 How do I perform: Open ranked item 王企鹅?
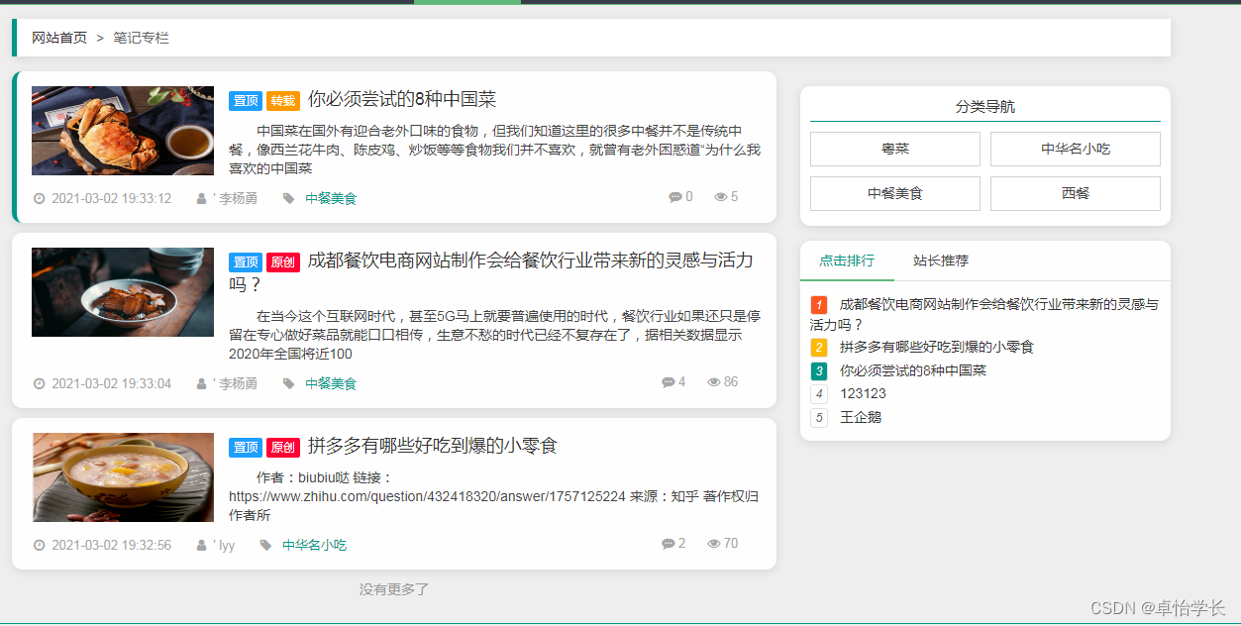click(861, 418)
